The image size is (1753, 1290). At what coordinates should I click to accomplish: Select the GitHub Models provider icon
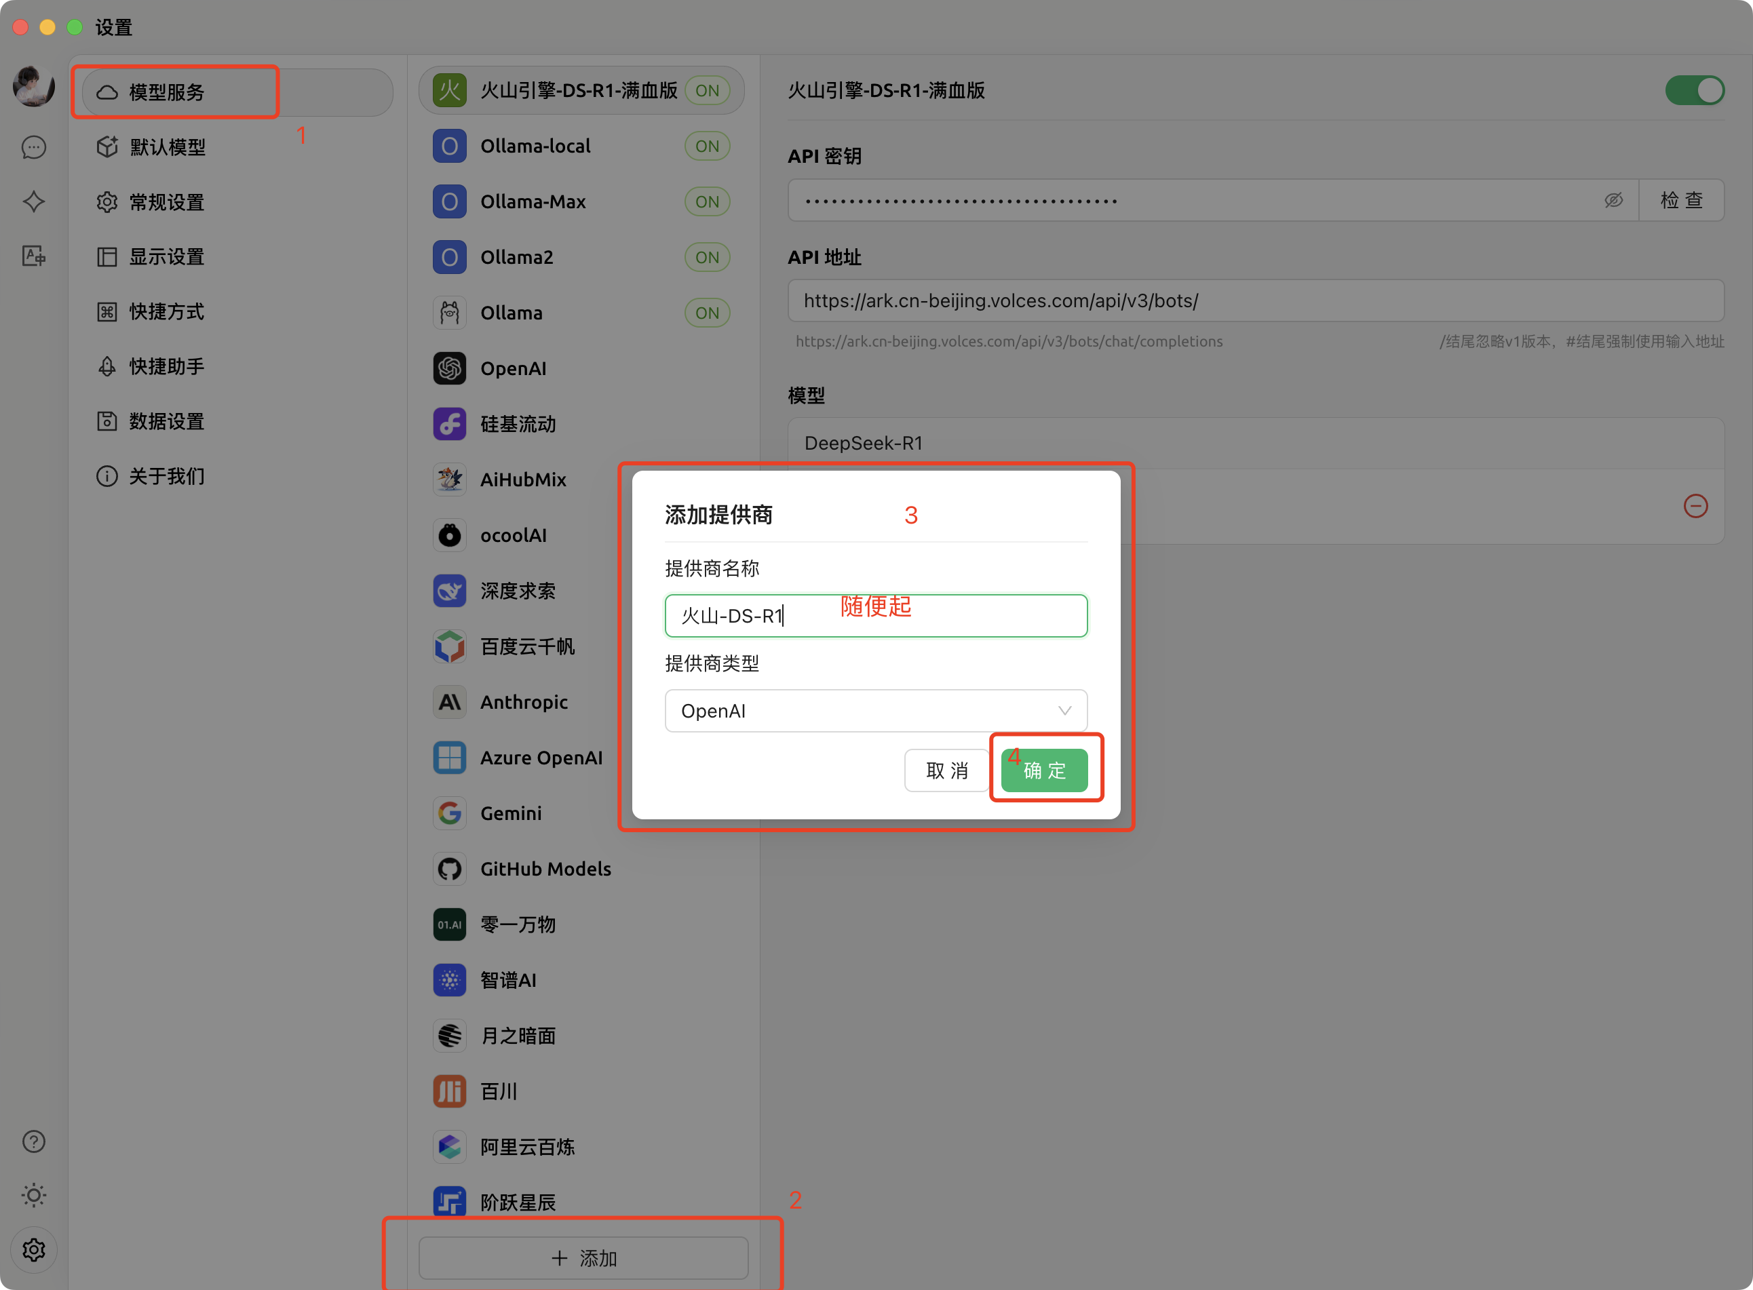pos(450,869)
